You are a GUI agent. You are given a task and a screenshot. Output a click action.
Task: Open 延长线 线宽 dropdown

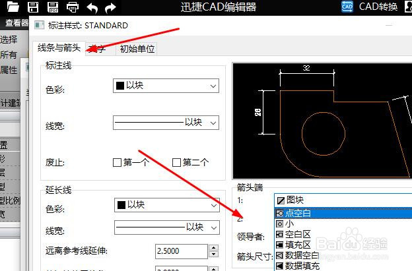(167, 227)
